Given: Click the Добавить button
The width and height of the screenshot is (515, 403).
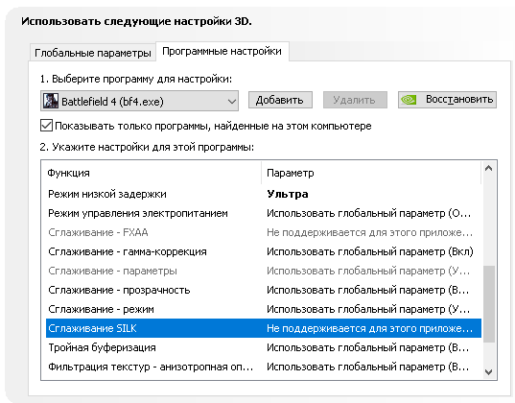Looking at the screenshot, I should coord(280,100).
